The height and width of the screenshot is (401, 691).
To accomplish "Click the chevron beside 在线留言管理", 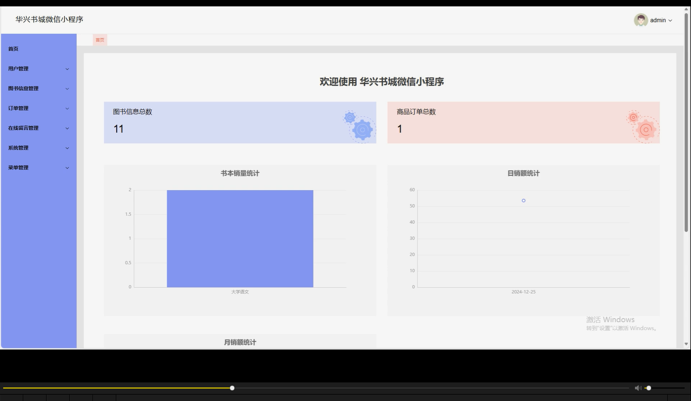I will tap(67, 129).
